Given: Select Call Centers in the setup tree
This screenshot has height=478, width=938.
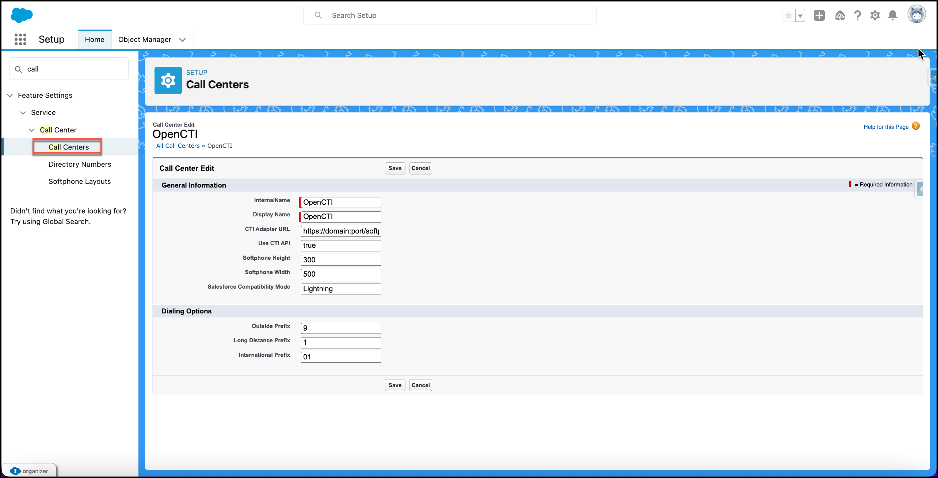Looking at the screenshot, I should 69,147.
